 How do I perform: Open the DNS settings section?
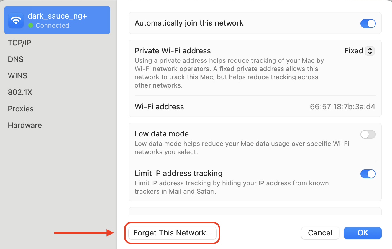tap(15, 59)
